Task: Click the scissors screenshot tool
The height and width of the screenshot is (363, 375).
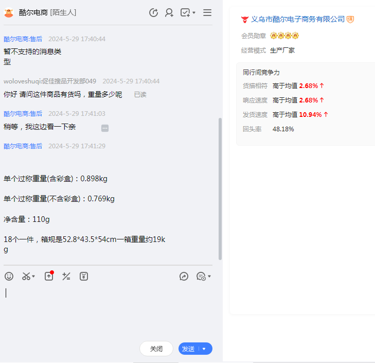Action: coord(26,276)
